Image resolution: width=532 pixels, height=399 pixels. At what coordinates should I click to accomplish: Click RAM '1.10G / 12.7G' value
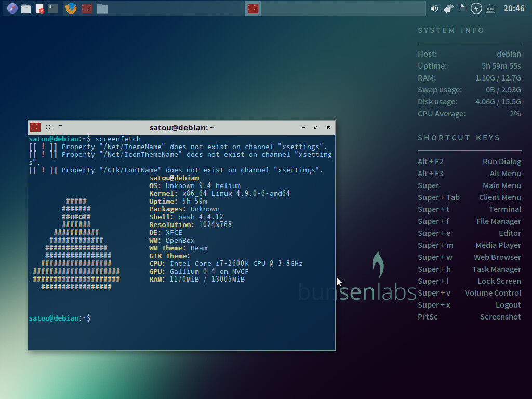(498, 78)
